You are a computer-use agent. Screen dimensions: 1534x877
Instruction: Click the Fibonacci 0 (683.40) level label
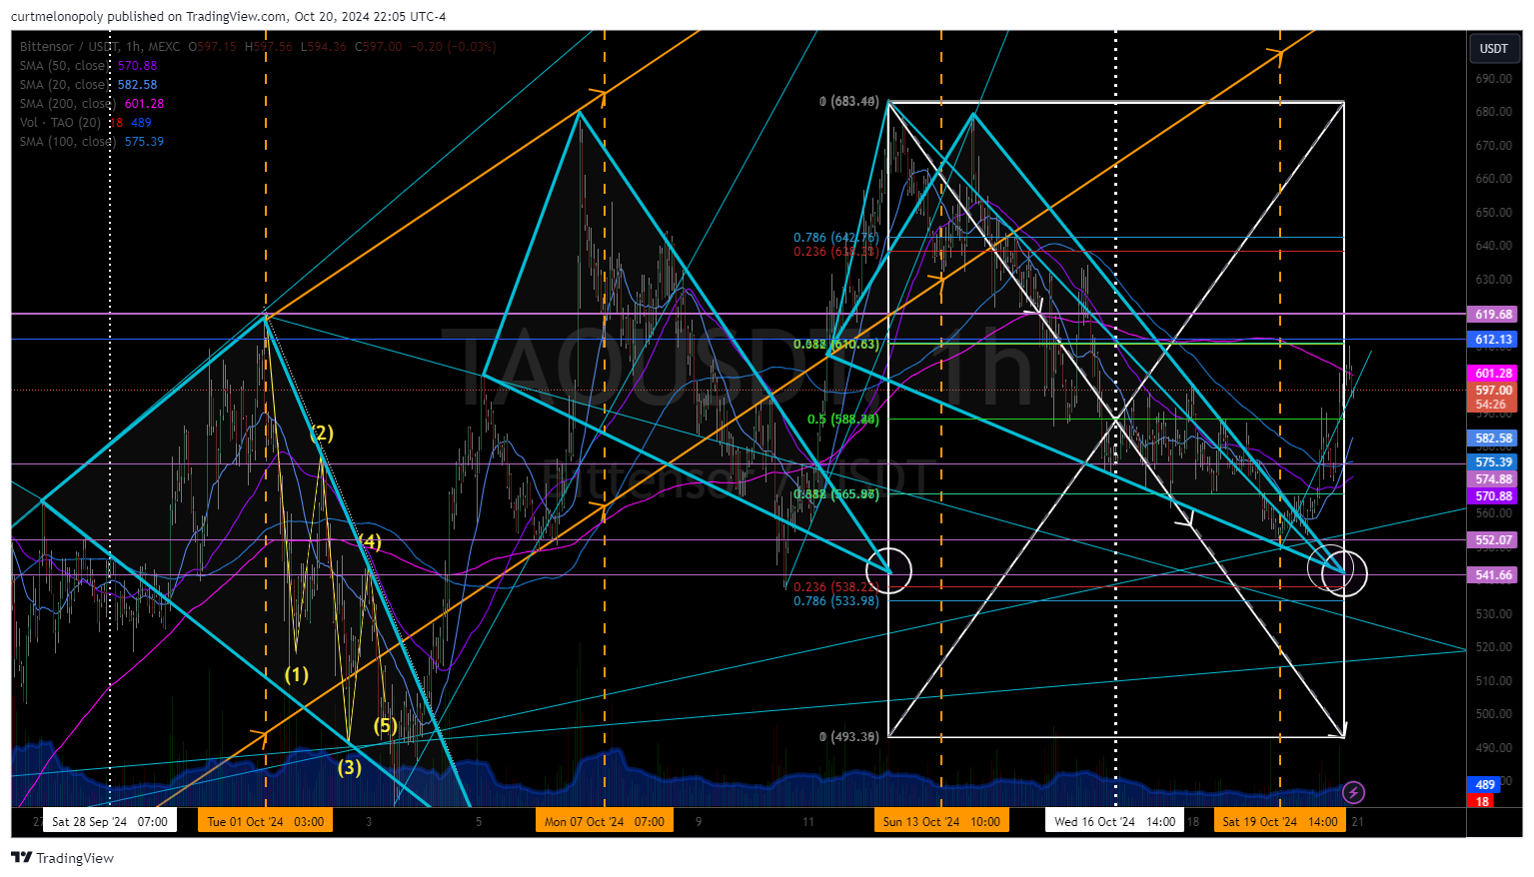pyautogui.click(x=848, y=102)
